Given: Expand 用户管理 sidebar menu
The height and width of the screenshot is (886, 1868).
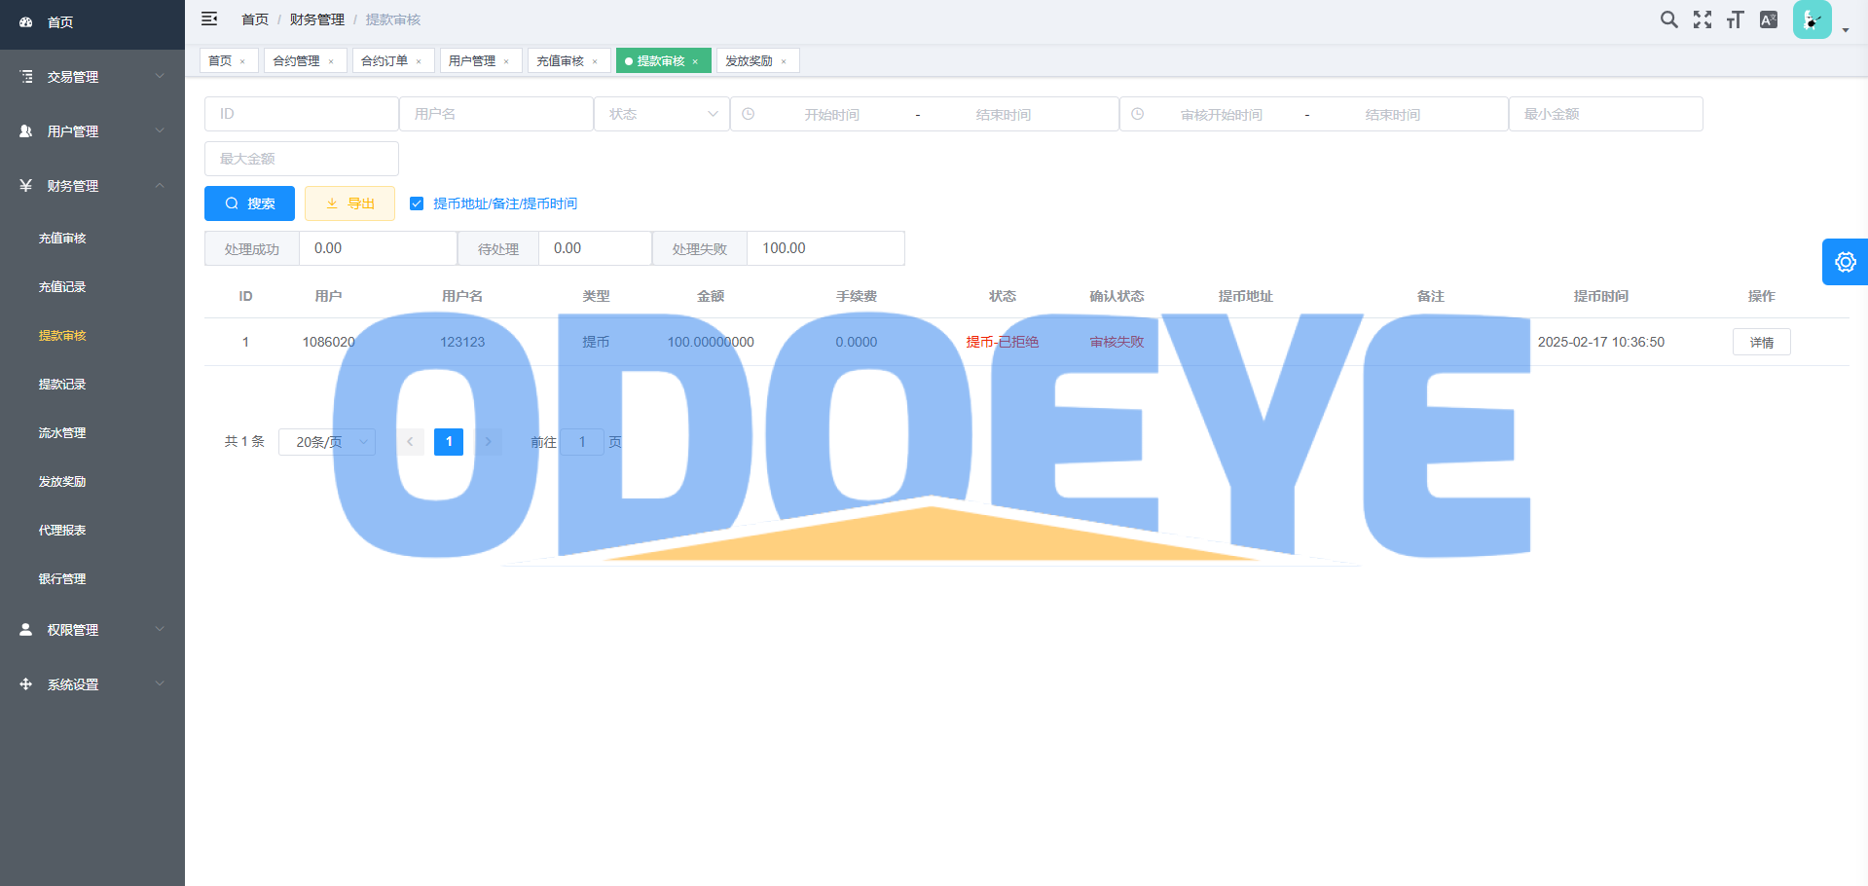Looking at the screenshot, I should (x=92, y=131).
